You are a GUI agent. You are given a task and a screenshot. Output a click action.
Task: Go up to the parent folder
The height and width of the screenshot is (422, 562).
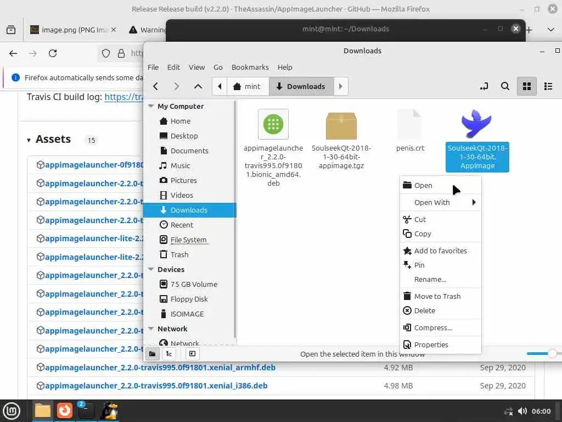[x=198, y=86]
